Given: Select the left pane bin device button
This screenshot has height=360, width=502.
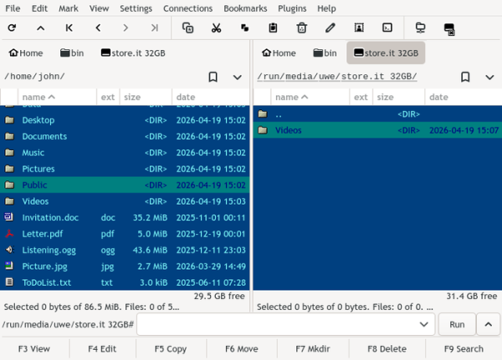Looking at the screenshot, I should point(72,53).
